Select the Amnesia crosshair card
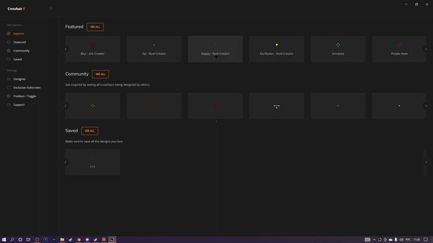This screenshot has height=243, width=433. (338, 49)
